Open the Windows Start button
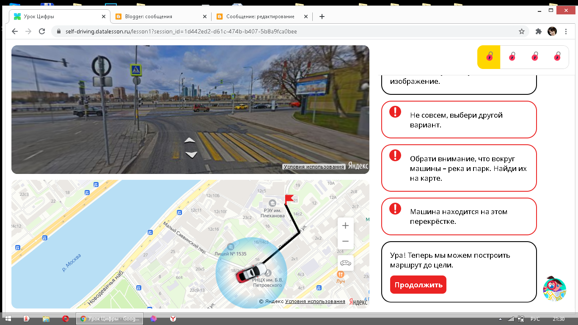Image resolution: width=578 pixels, height=325 pixels. click(8, 319)
